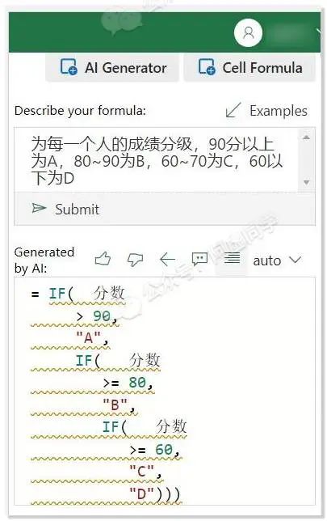The width and height of the screenshot is (327, 521).
Task: Open the header chevron beside account name
Action: 319,32
